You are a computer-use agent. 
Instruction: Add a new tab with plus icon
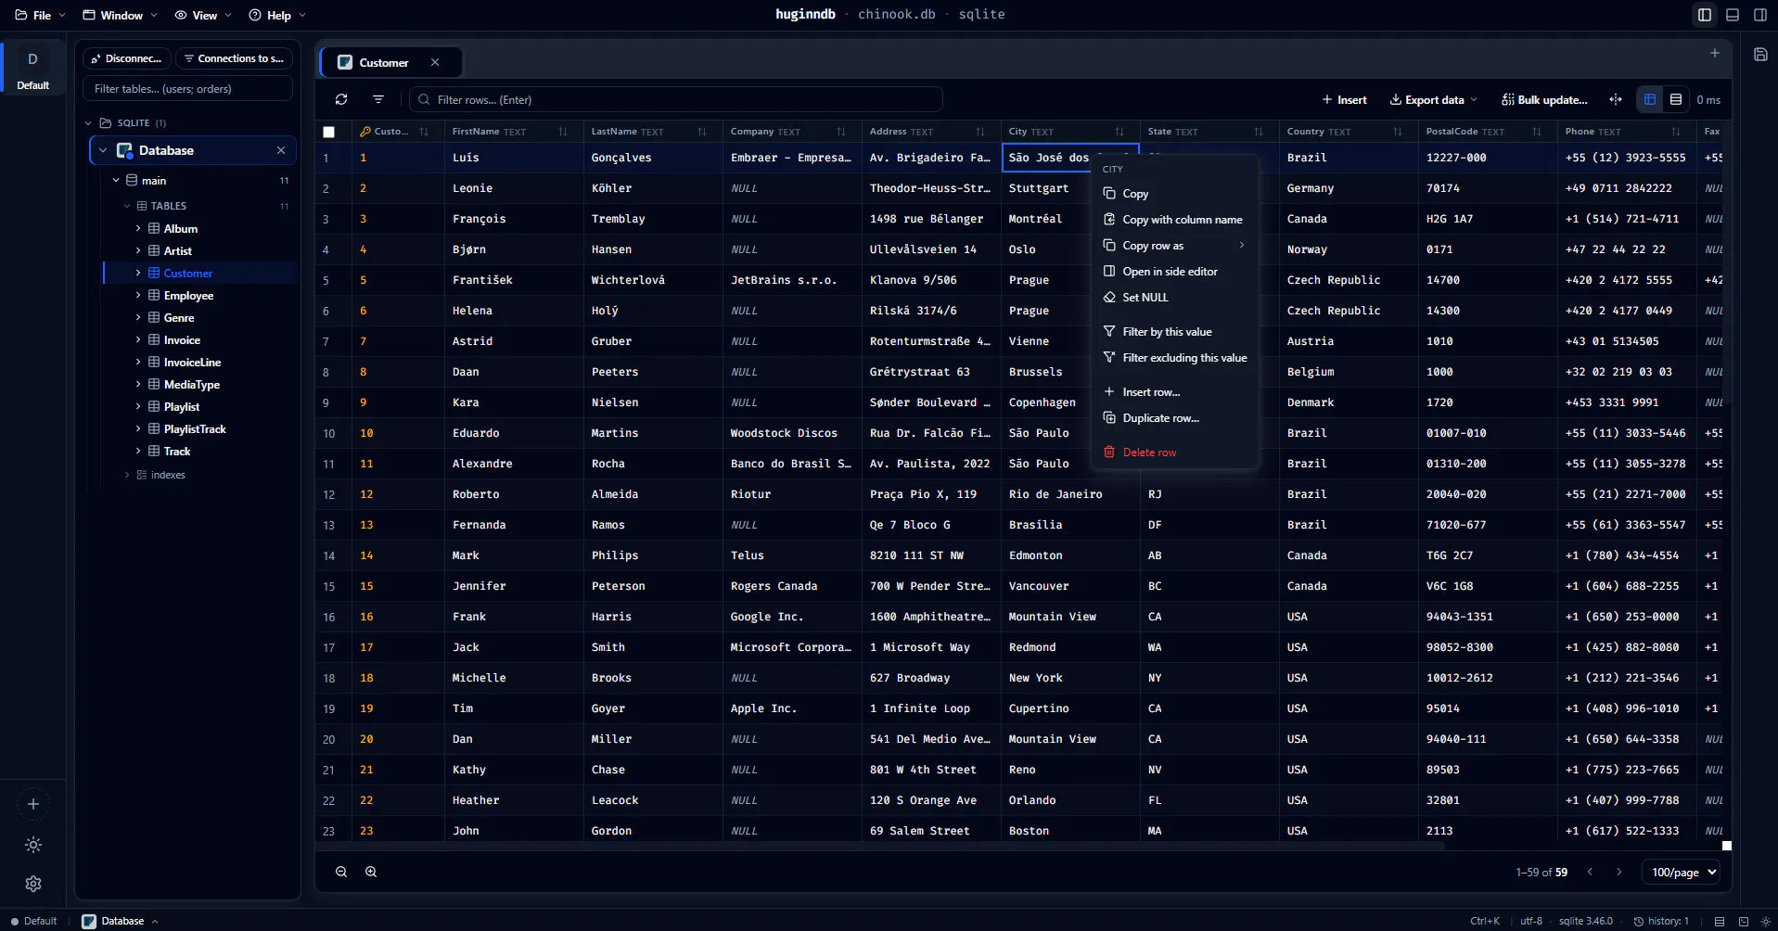[x=1715, y=53]
